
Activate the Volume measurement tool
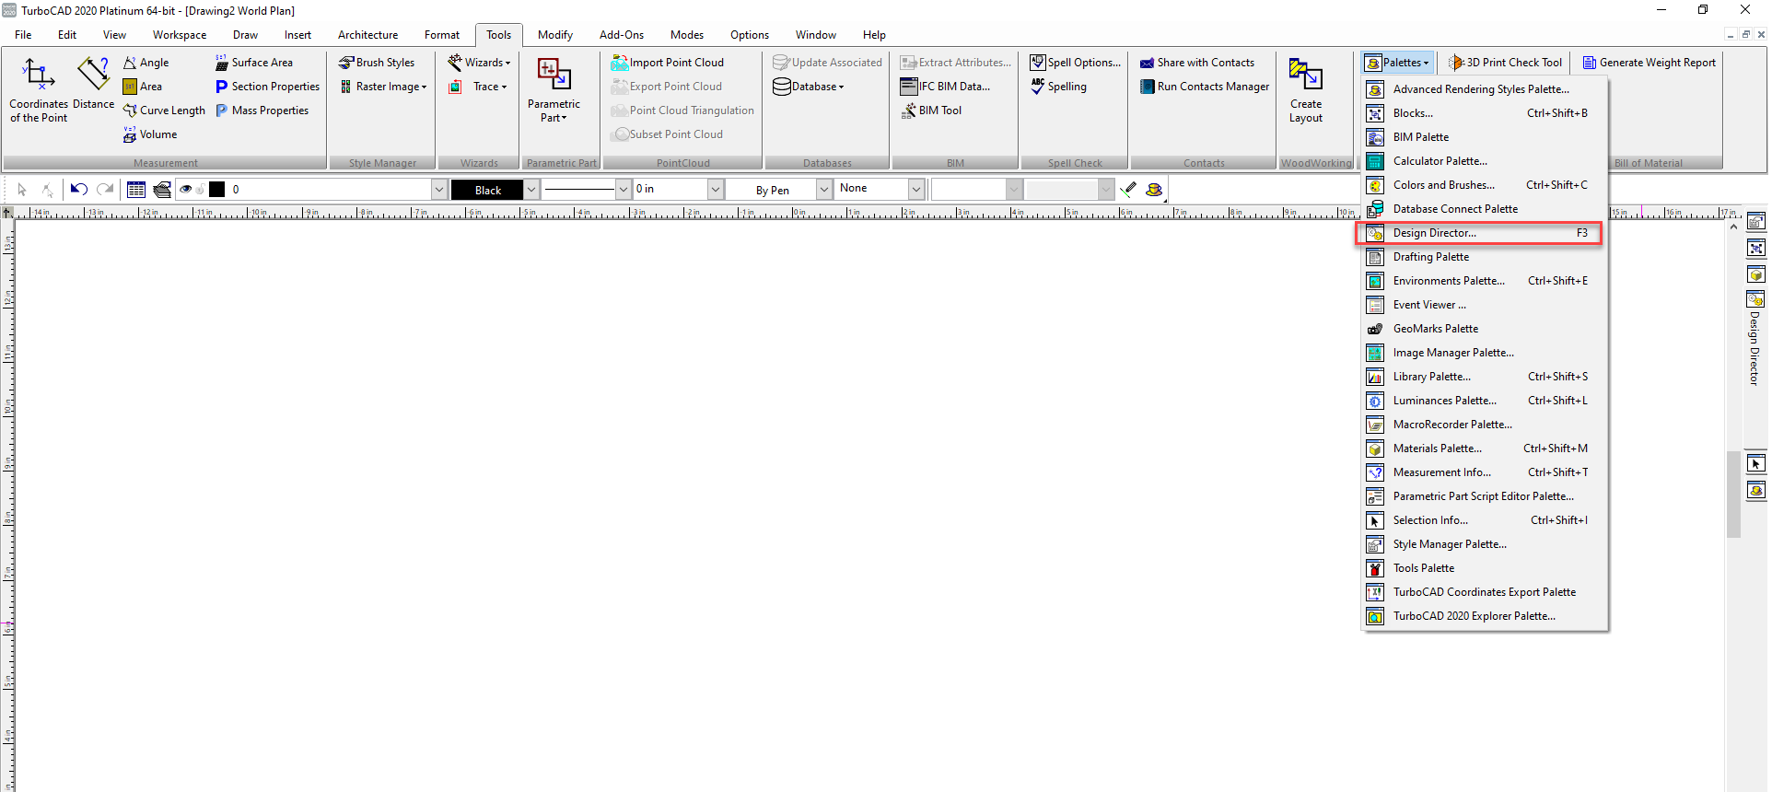pyautogui.click(x=150, y=134)
